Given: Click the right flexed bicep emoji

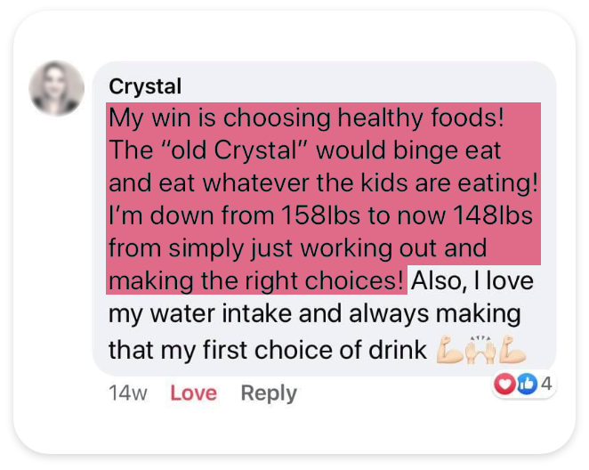Looking at the screenshot, I should [x=512, y=350].
